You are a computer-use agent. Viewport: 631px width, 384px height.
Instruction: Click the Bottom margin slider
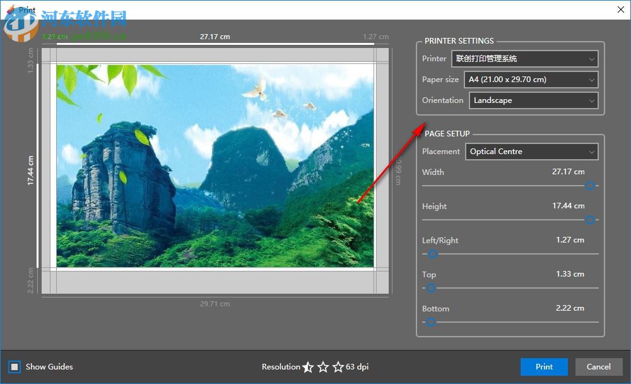[x=430, y=322]
